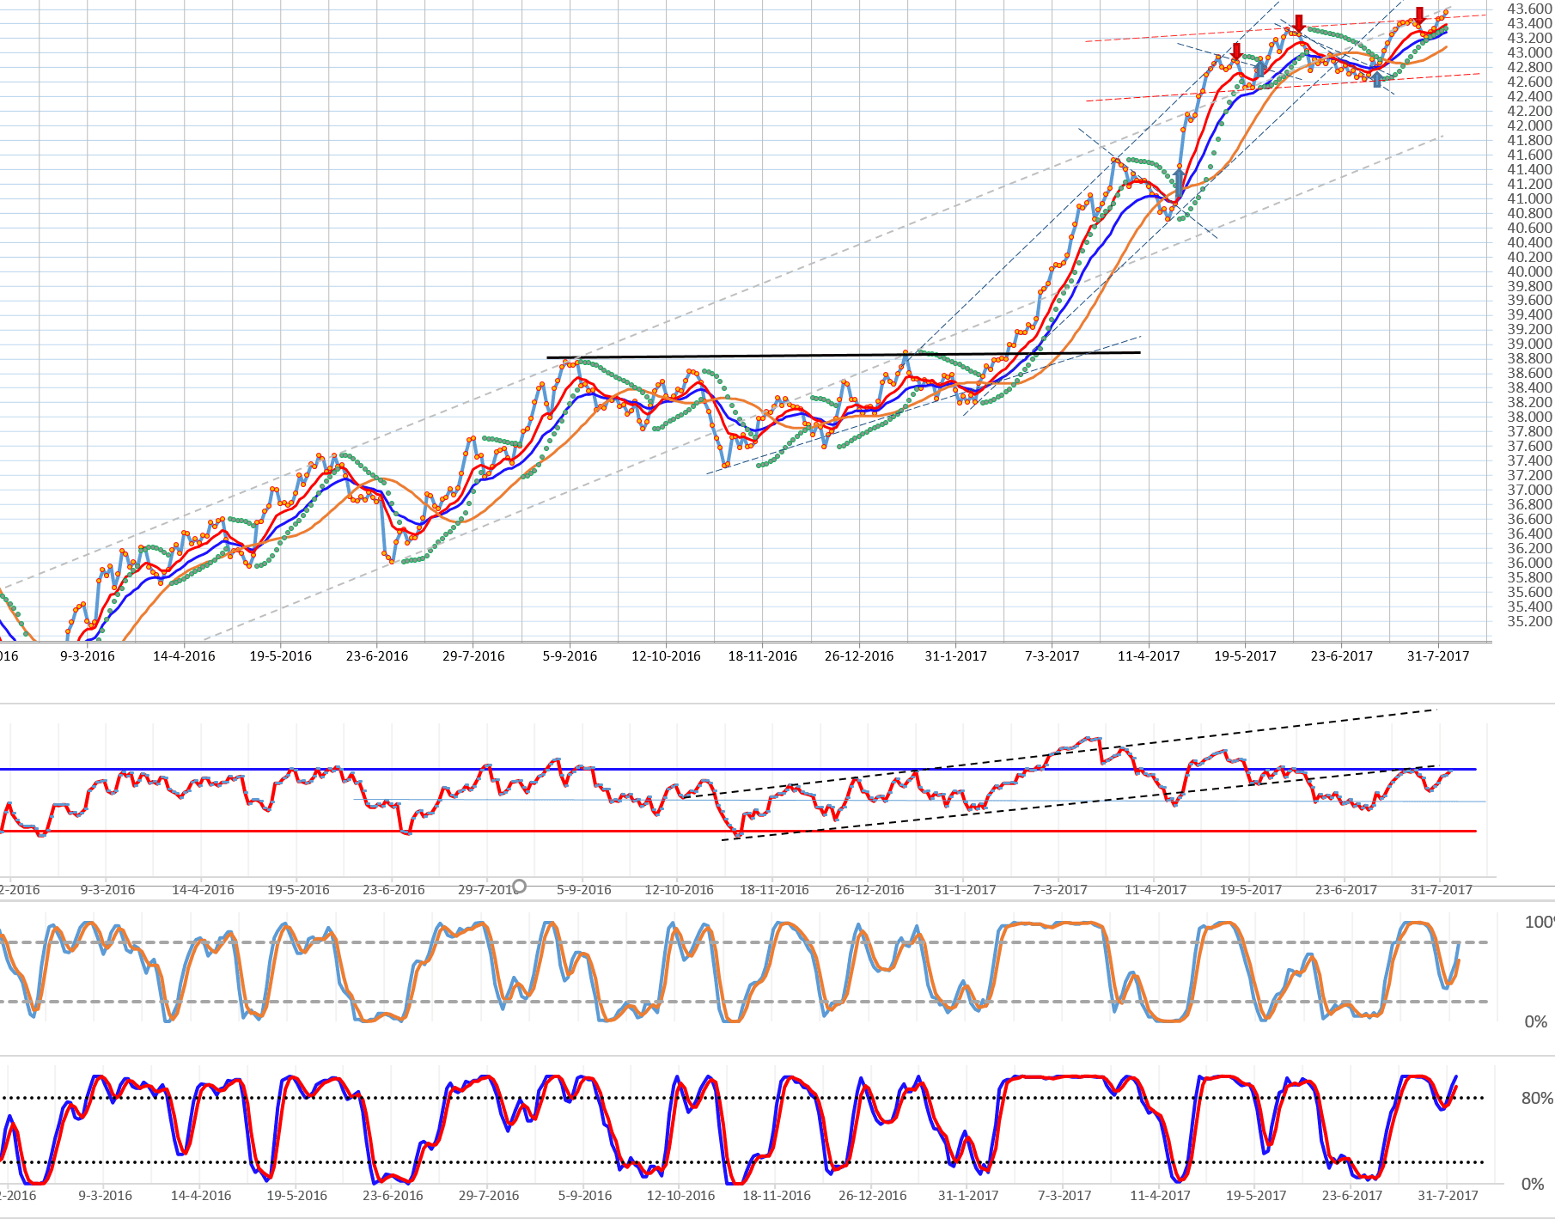Click 19-5-2017 on the price chart axis

1245,656
